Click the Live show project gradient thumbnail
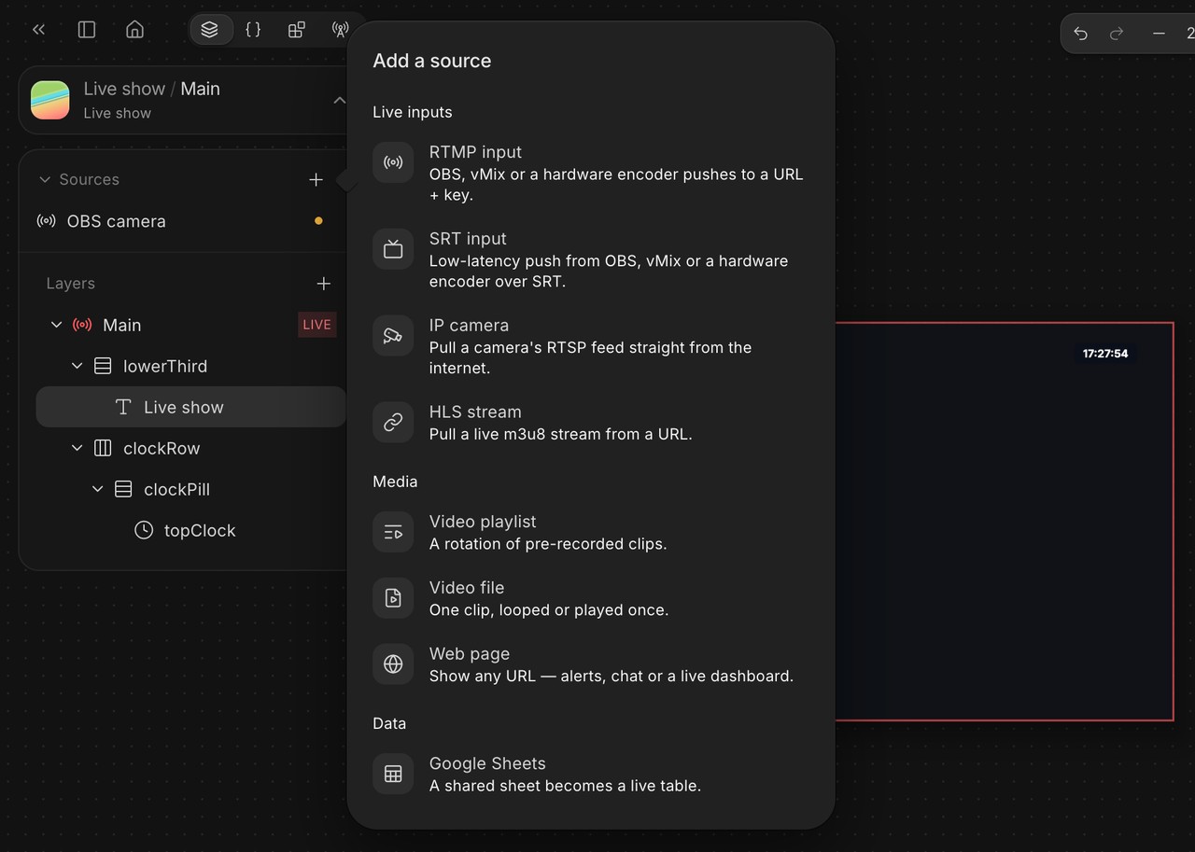1195x852 pixels. click(x=50, y=100)
